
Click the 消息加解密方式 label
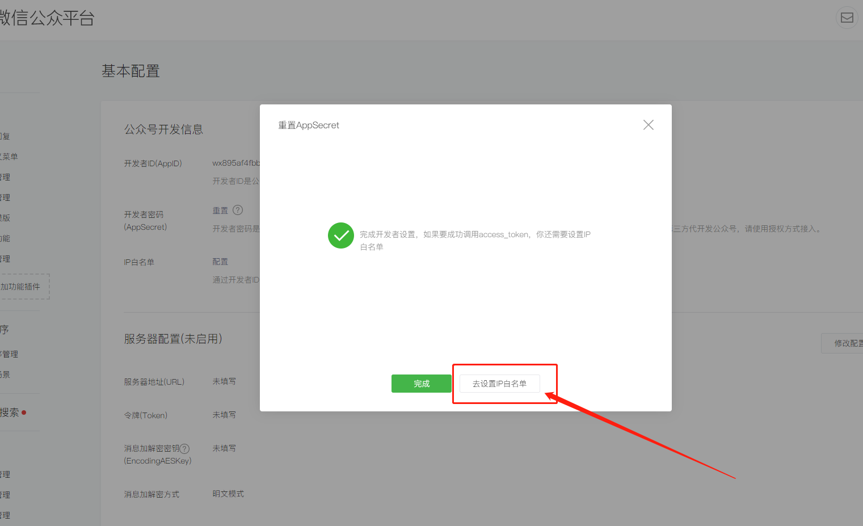[x=151, y=494]
